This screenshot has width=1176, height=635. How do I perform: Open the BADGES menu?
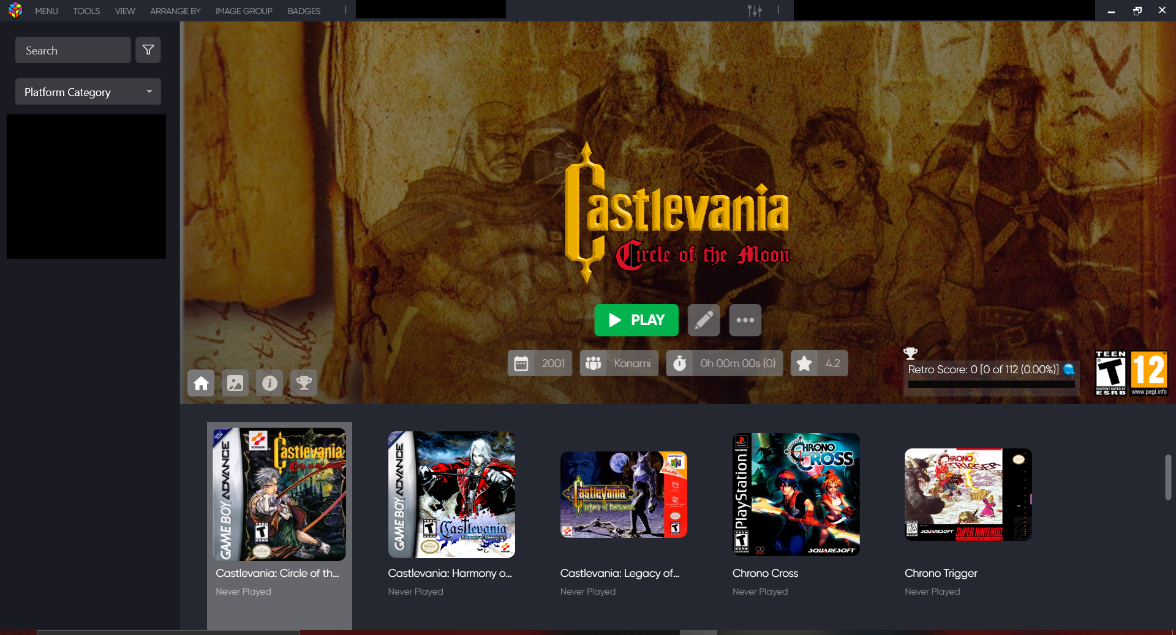pos(304,11)
